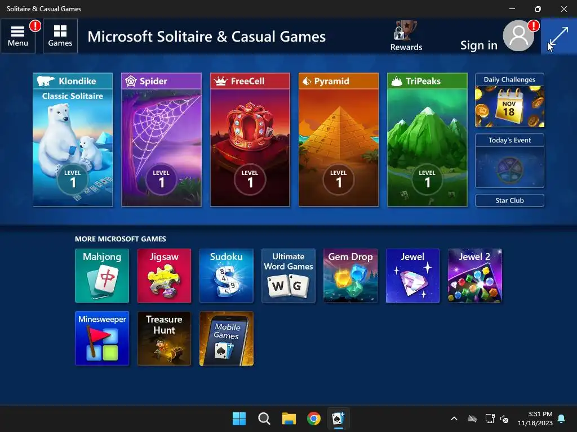The image size is (577, 432).
Task: Launch the Minesweeper tile
Action: point(102,338)
